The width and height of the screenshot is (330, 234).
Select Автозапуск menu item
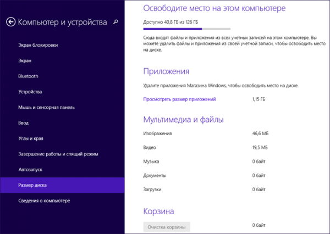click(31, 170)
